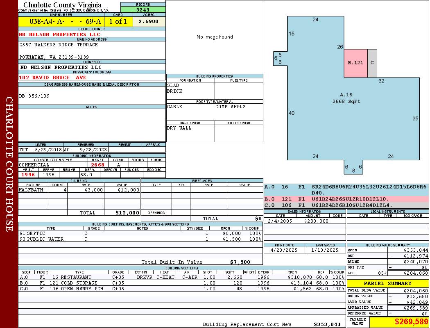Screen dimensions: 430x328
Task: Select the pink B.121 section in sketch
Action: [x=355, y=63]
